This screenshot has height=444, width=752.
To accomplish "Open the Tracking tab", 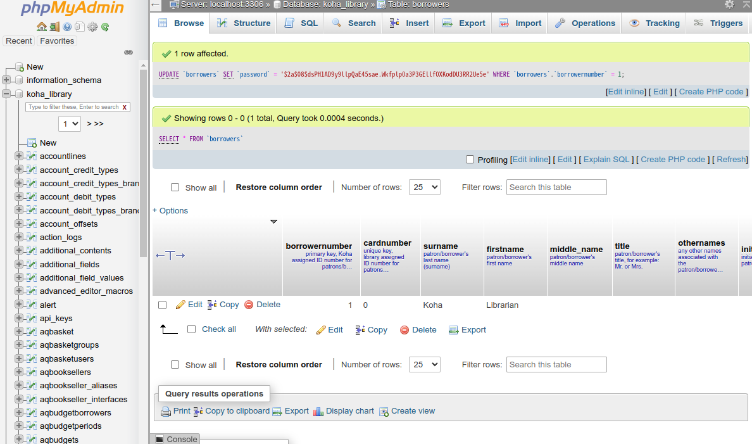I will click(x=654, y=23).
